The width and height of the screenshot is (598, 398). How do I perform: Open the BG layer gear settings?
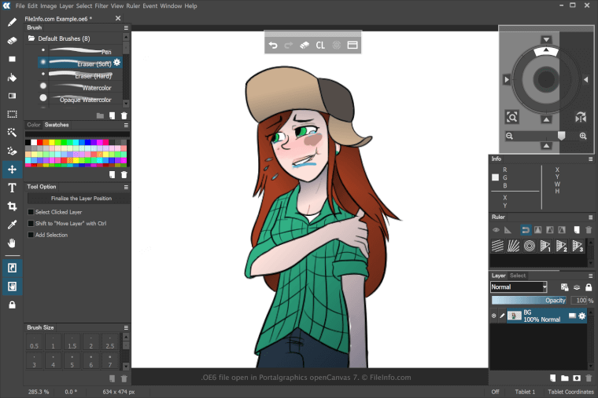(582, 316)
